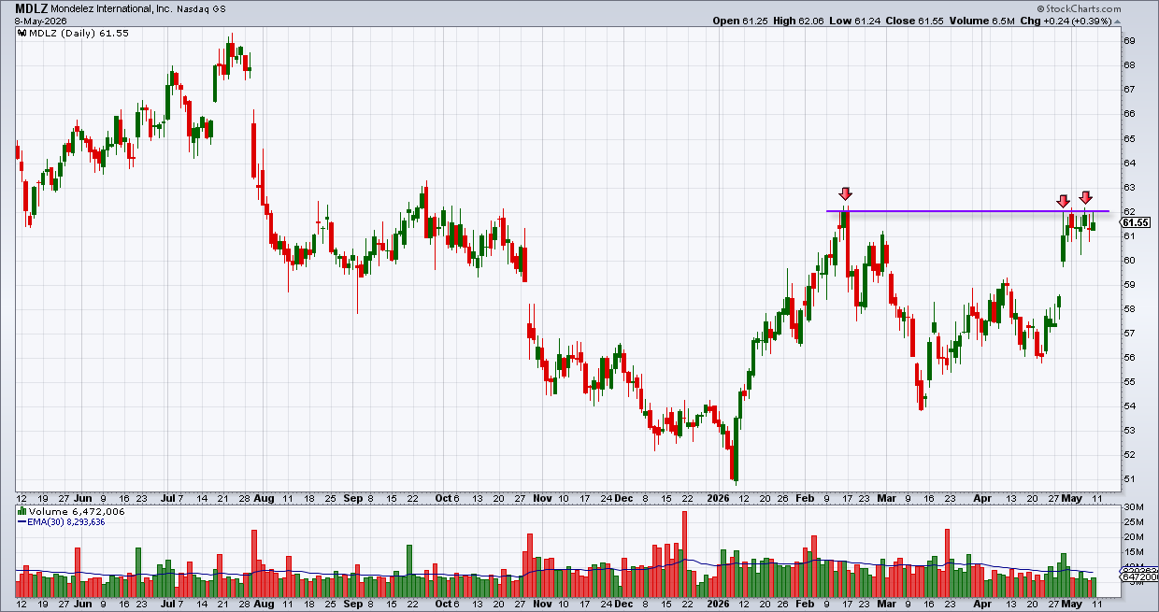Click the candlestick icon beside MDLZ (Daily)
Screen dimensions: 1159x612
click(22, 33)
